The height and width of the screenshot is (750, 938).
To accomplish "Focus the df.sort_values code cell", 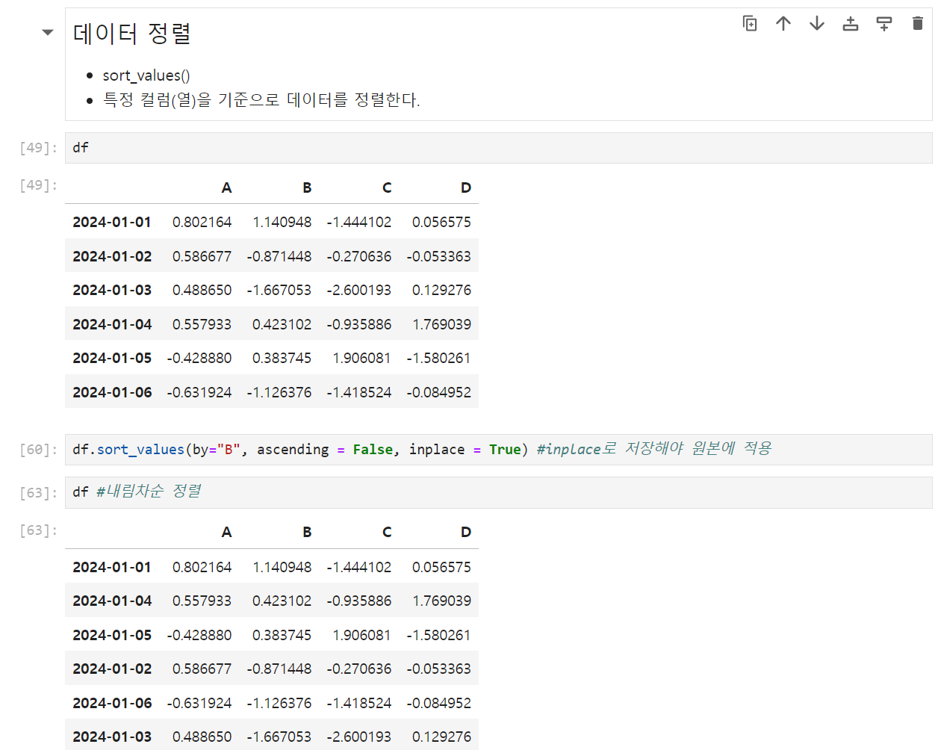I will (498, 450).
